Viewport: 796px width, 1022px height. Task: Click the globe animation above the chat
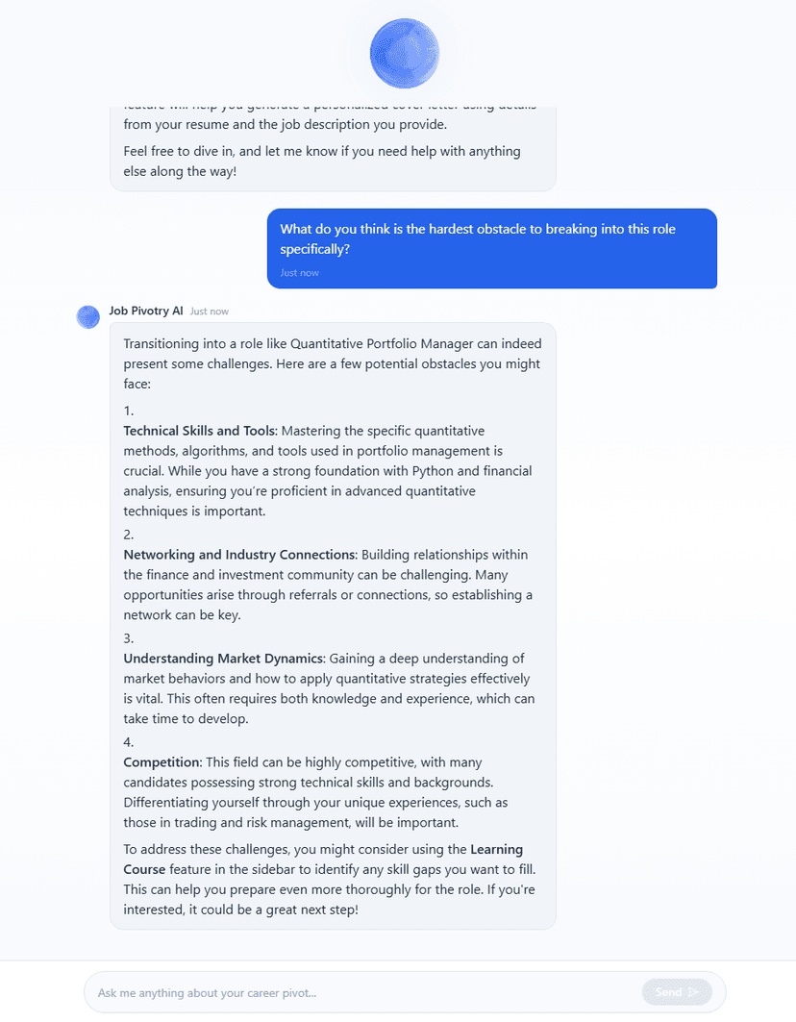point(404,53)
